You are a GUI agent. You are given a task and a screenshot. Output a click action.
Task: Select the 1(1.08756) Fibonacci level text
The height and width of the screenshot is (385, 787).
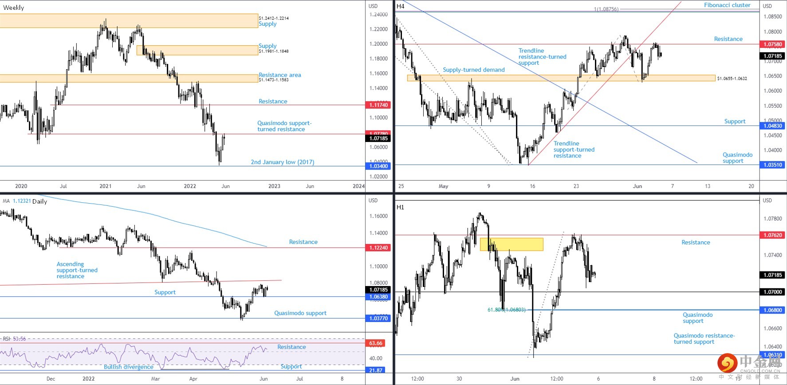(606, 9)
